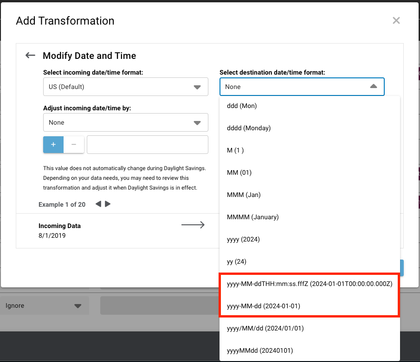
Task: Choose dddd (Monday) format option
Action: [310, 128]
